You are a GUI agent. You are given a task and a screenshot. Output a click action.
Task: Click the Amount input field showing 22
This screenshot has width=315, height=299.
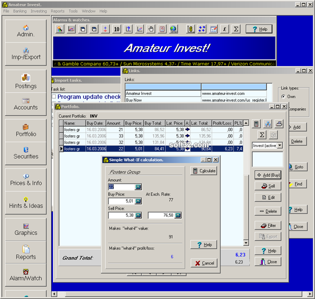click(x=122, y=187)
